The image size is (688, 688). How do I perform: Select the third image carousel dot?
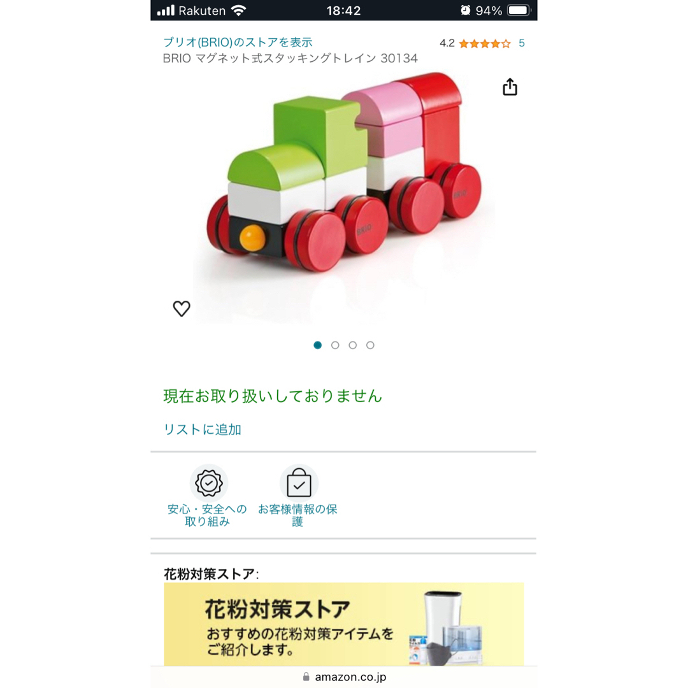tap(353, 345)
